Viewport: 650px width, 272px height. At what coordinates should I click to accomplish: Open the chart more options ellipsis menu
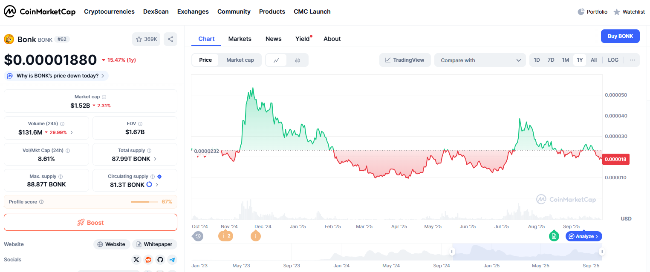[632, 60]
